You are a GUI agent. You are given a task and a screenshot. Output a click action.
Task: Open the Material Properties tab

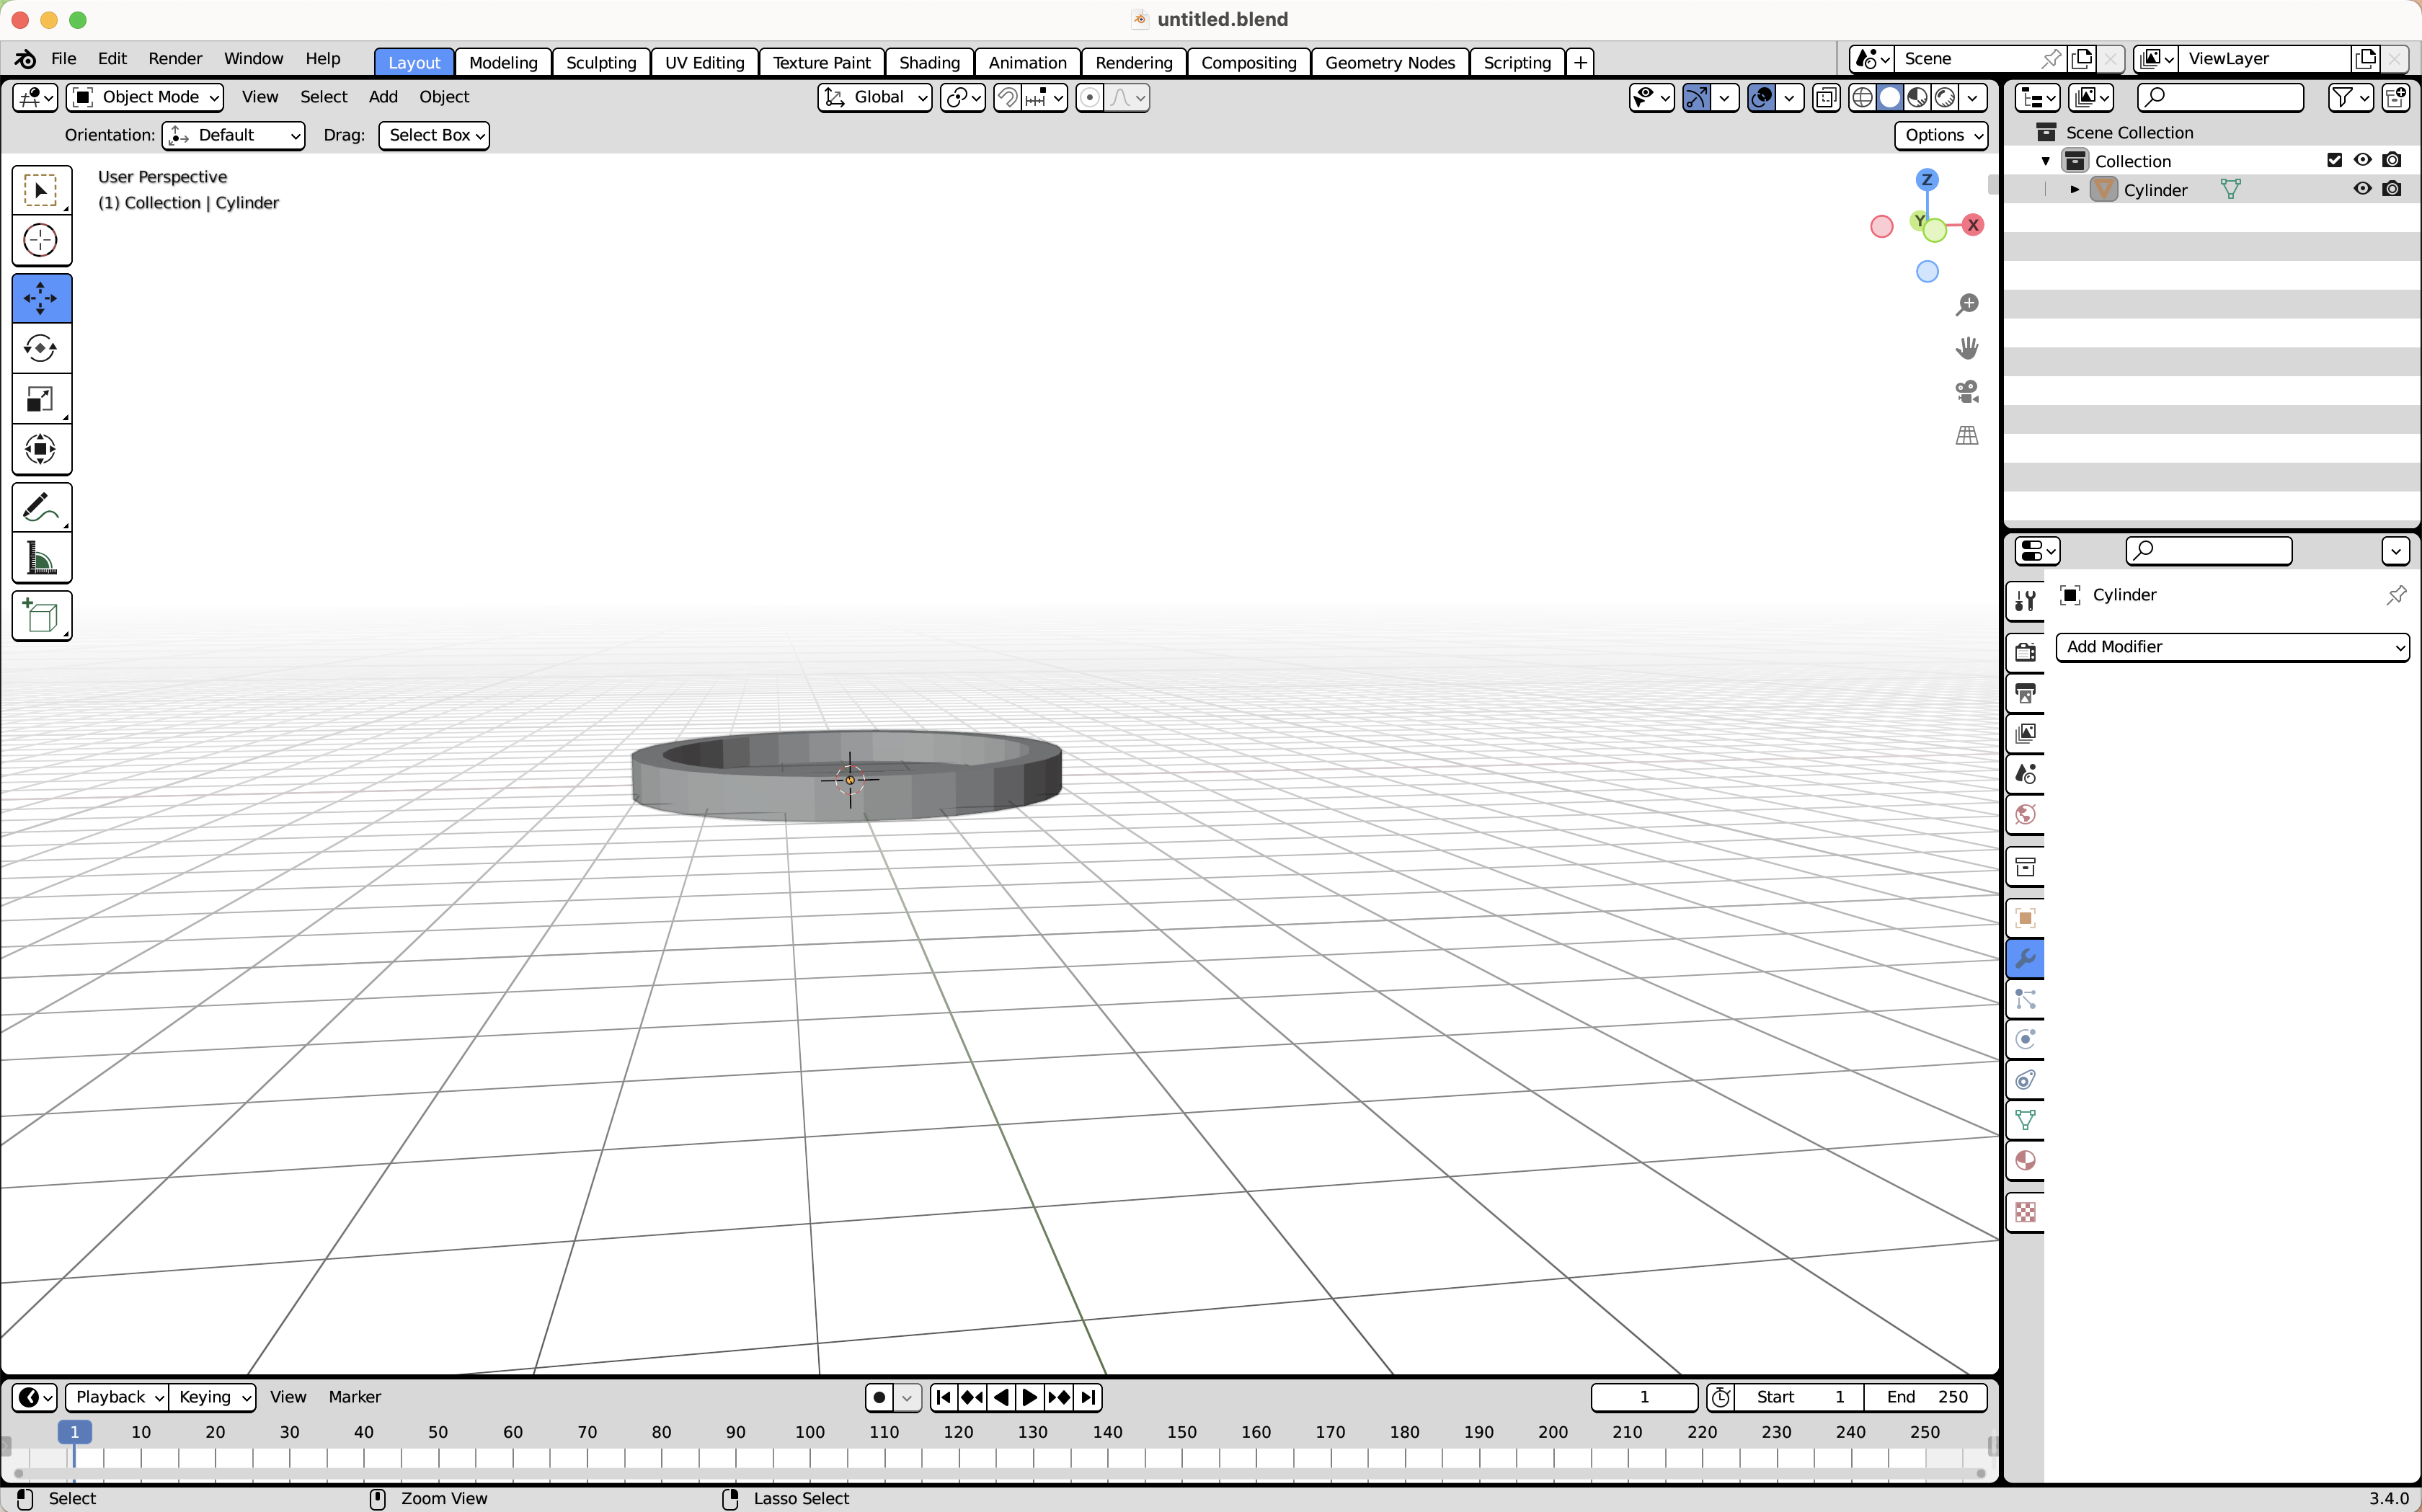tap(2025, 1159)
